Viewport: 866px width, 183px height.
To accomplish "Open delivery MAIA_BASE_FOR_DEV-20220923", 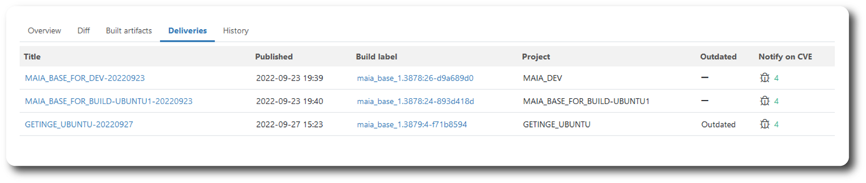I will (x=85, y=78).
